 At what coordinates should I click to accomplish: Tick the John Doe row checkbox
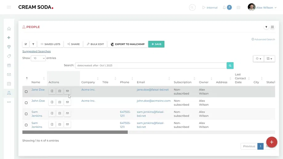[x=26, y=103]
